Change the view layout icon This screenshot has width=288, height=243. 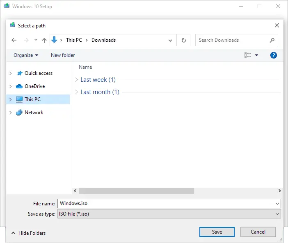248,55
